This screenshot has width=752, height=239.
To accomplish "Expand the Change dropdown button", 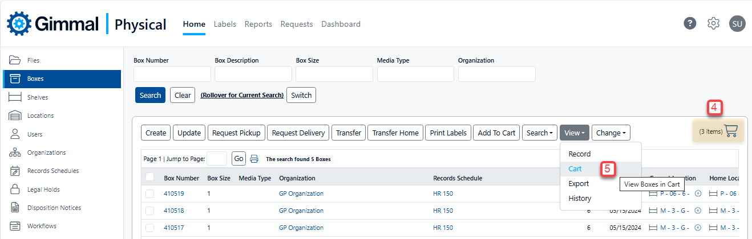I will (x=611, y=133).
